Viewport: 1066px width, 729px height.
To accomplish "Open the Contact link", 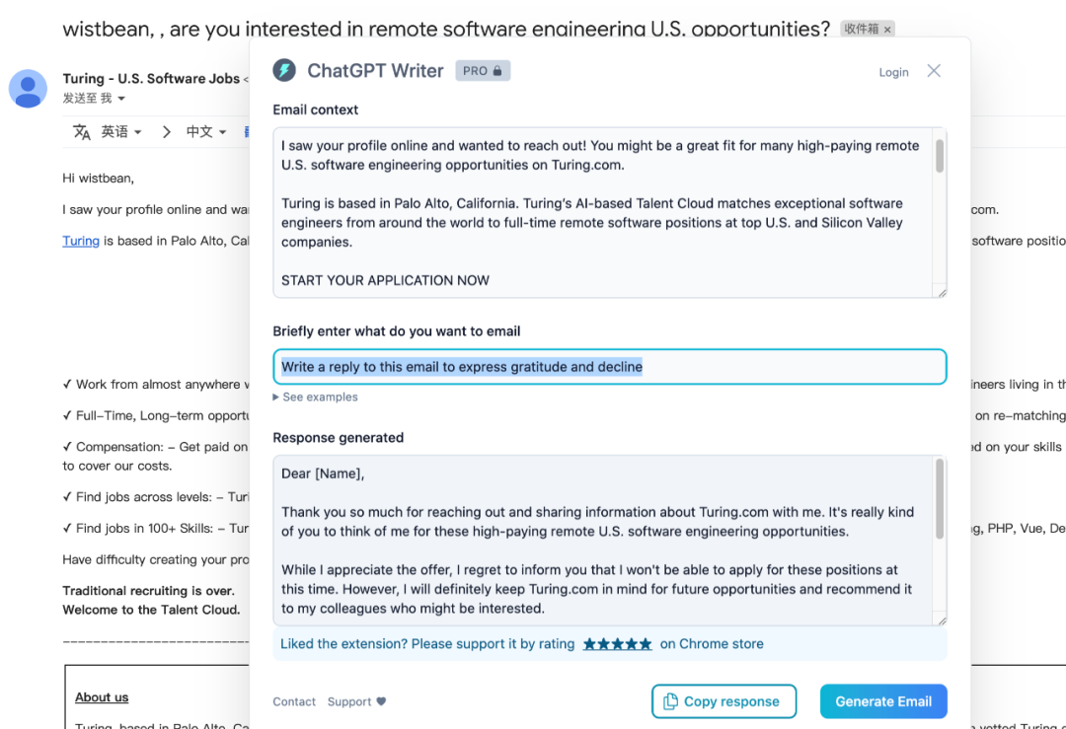I will tap(294, 702).
